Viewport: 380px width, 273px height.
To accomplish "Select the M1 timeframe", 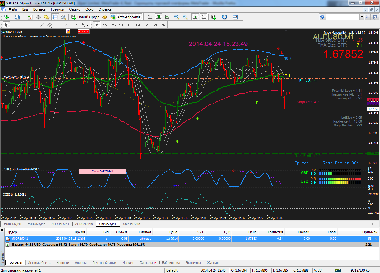I will coord(96,25).
